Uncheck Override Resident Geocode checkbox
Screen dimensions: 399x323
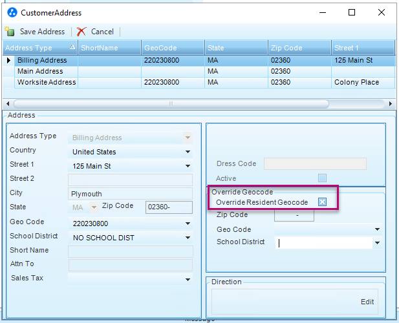(322, 202)
